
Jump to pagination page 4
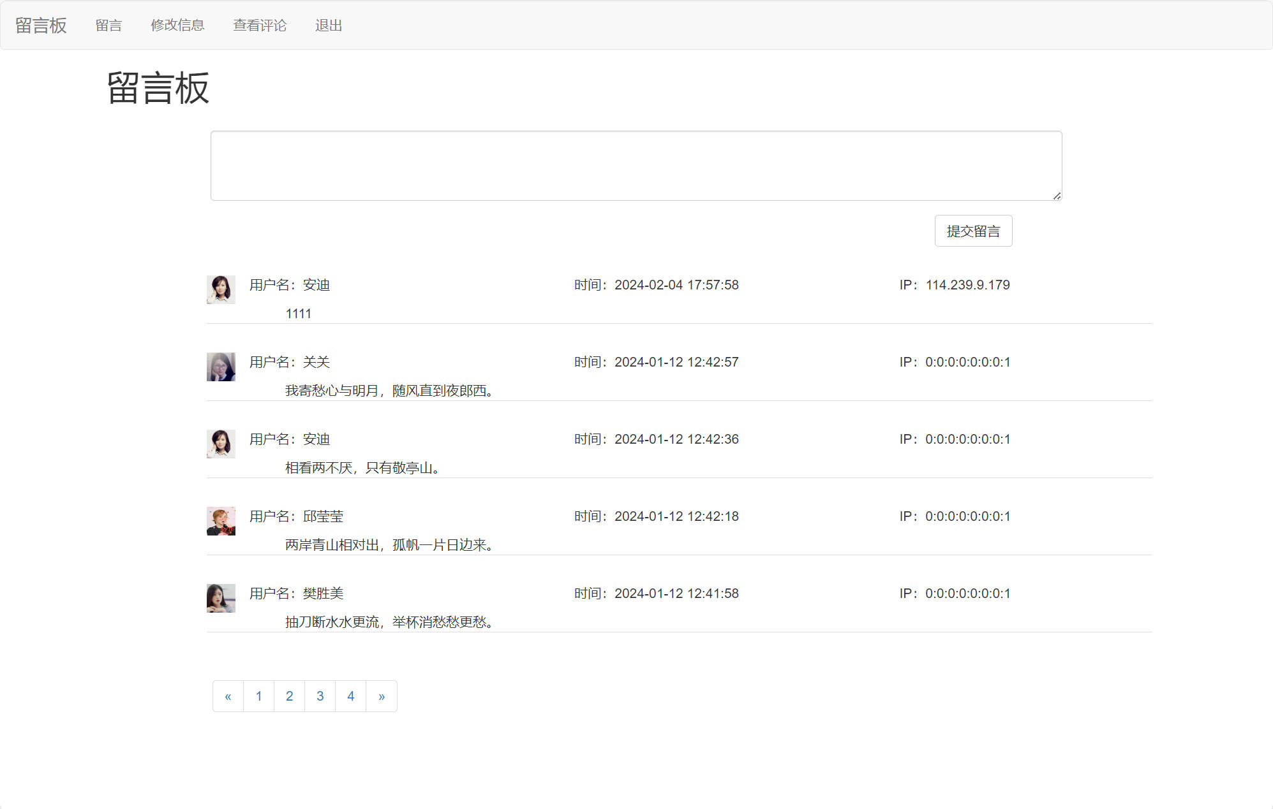click(350, 696)
